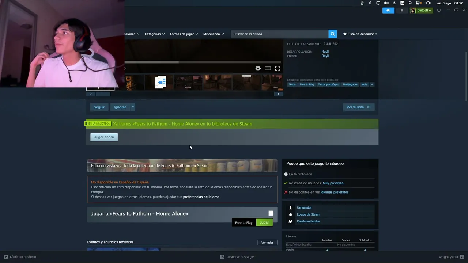The width and height of the screenshot is (468, 263).
Task: Click Seguir to follow the game
Action: tap(99, 107)
